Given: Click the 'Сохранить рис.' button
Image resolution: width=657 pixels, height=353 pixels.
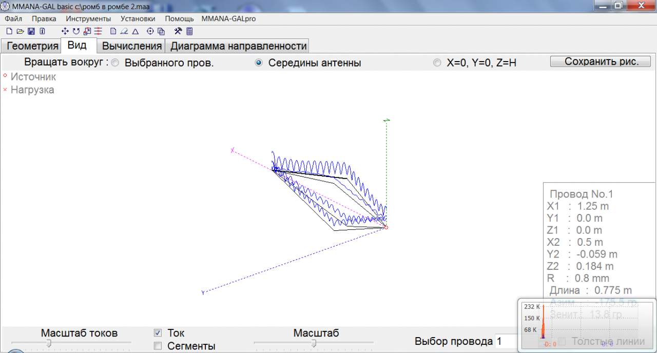Looking at the screenshot, I should point(601,62).
